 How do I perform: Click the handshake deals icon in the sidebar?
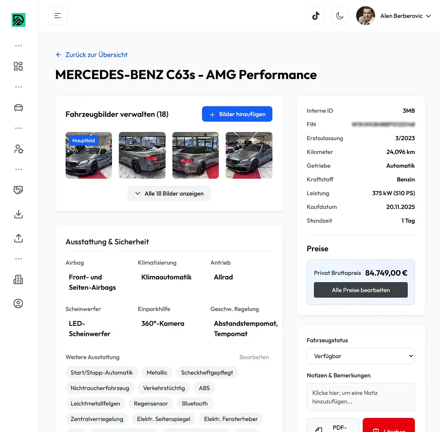18,190
